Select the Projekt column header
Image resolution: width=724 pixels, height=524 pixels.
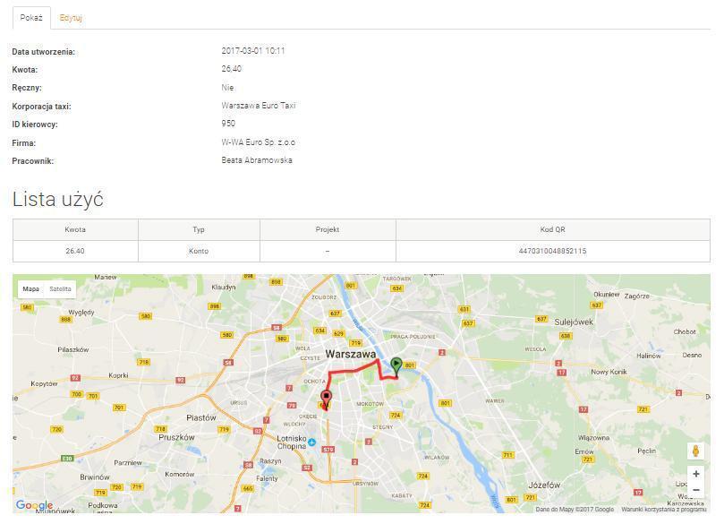(328, 229)
